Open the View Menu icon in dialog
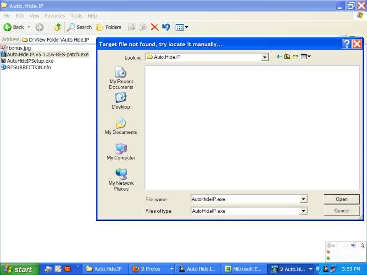 point(306,56)
